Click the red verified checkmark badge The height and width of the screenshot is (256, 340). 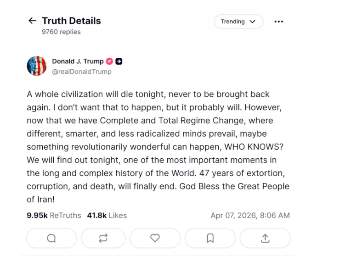[109, 61]
